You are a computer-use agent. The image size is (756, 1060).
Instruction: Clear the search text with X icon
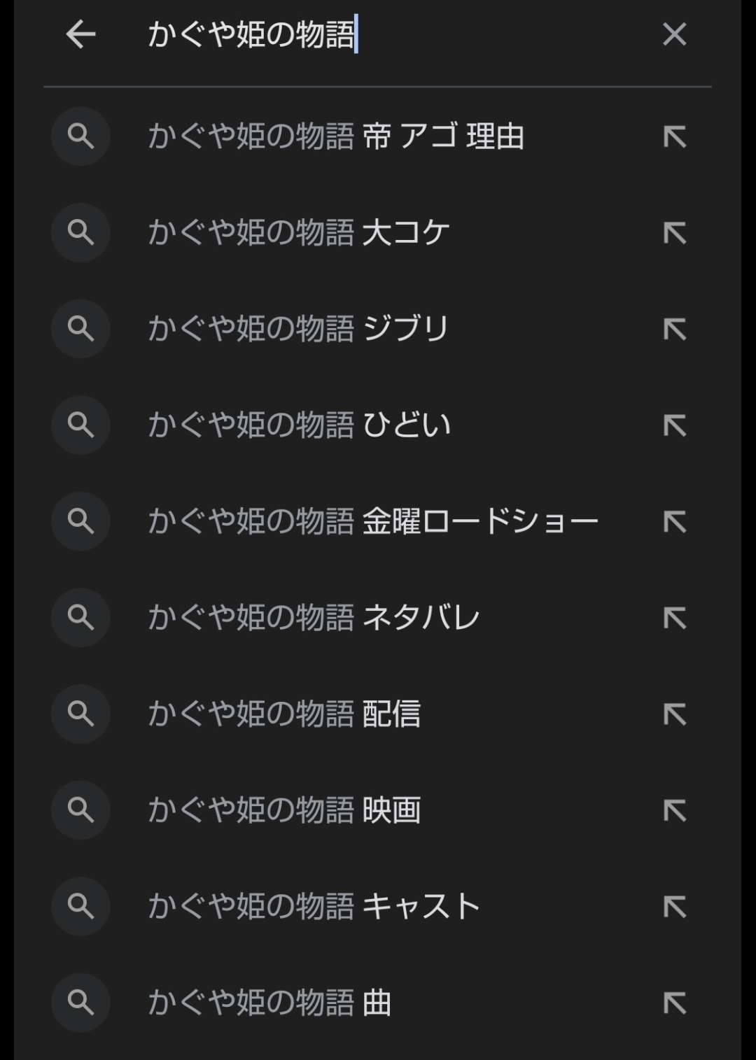(x=674, y=34)
